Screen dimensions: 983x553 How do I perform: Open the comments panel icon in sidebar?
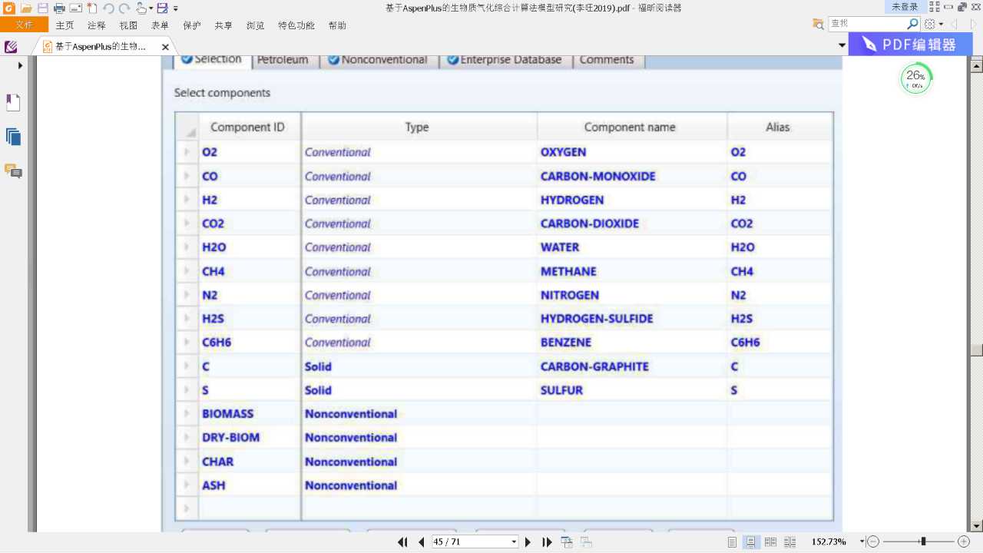(x=13, y=171)
